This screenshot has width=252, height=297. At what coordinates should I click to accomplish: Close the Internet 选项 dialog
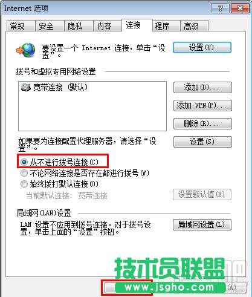point(240,8)
